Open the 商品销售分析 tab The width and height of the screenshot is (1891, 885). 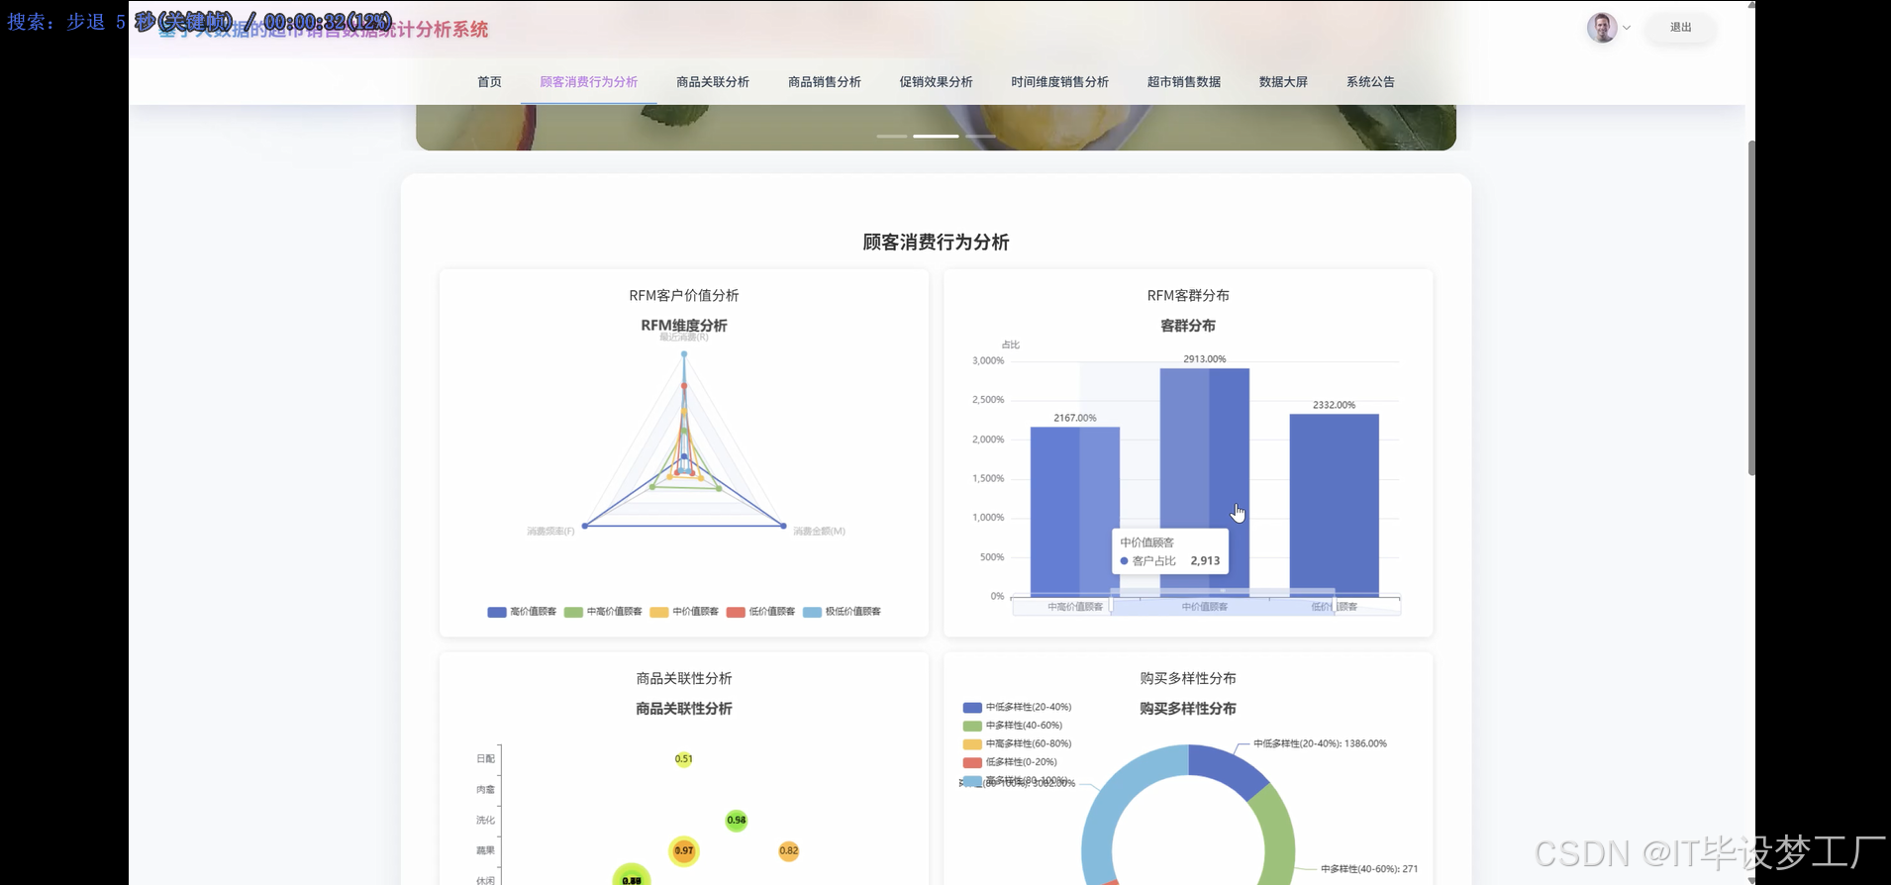pos(825,82)
